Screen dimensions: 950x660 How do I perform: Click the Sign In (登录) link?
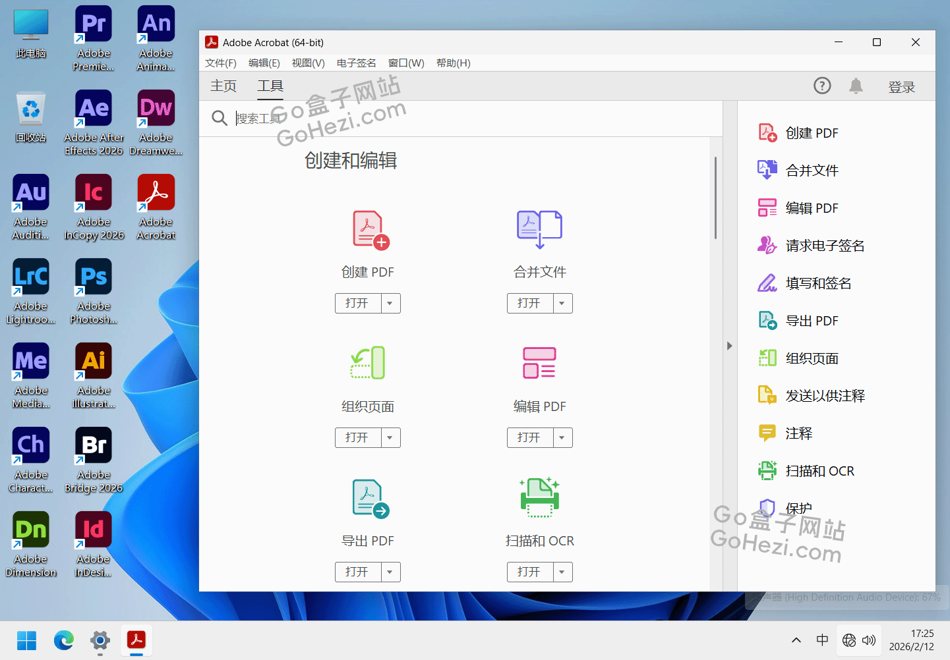click(901, 87)
